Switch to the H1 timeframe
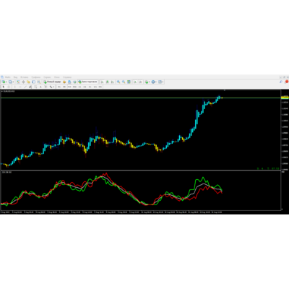 coord(79,87)
